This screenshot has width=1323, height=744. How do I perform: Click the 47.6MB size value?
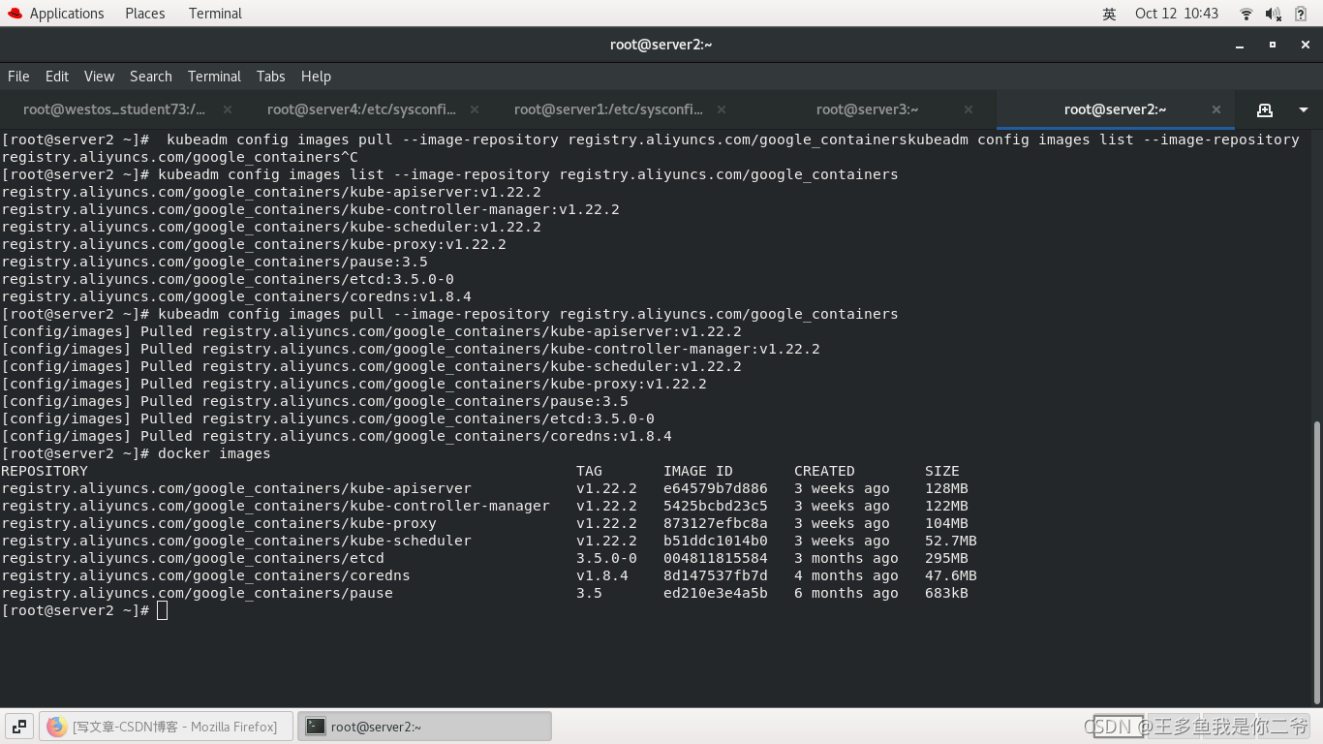pyautogui.click(x=951, y=575)
